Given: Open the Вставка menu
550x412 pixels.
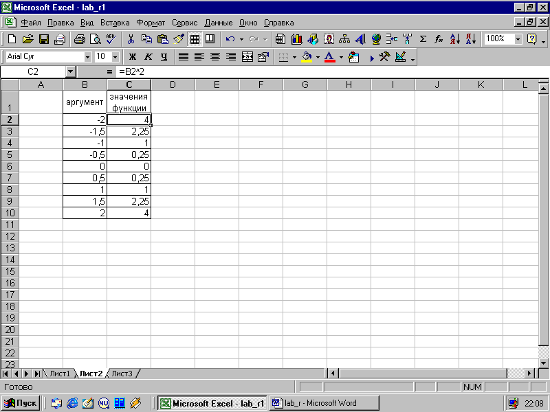Looking at the screenshot, I should (115, 23).
